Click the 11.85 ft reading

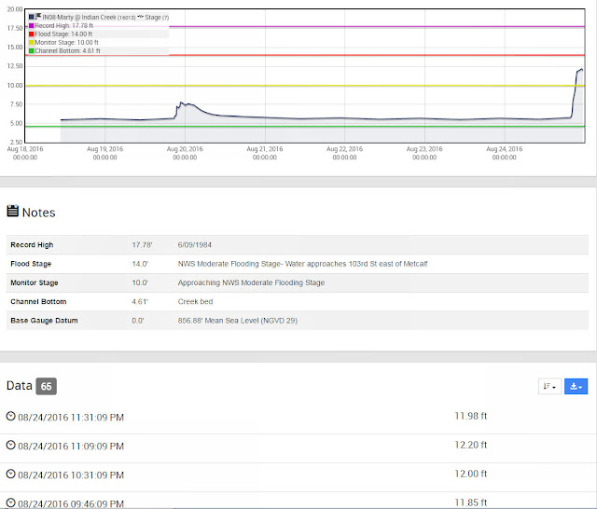470,502
